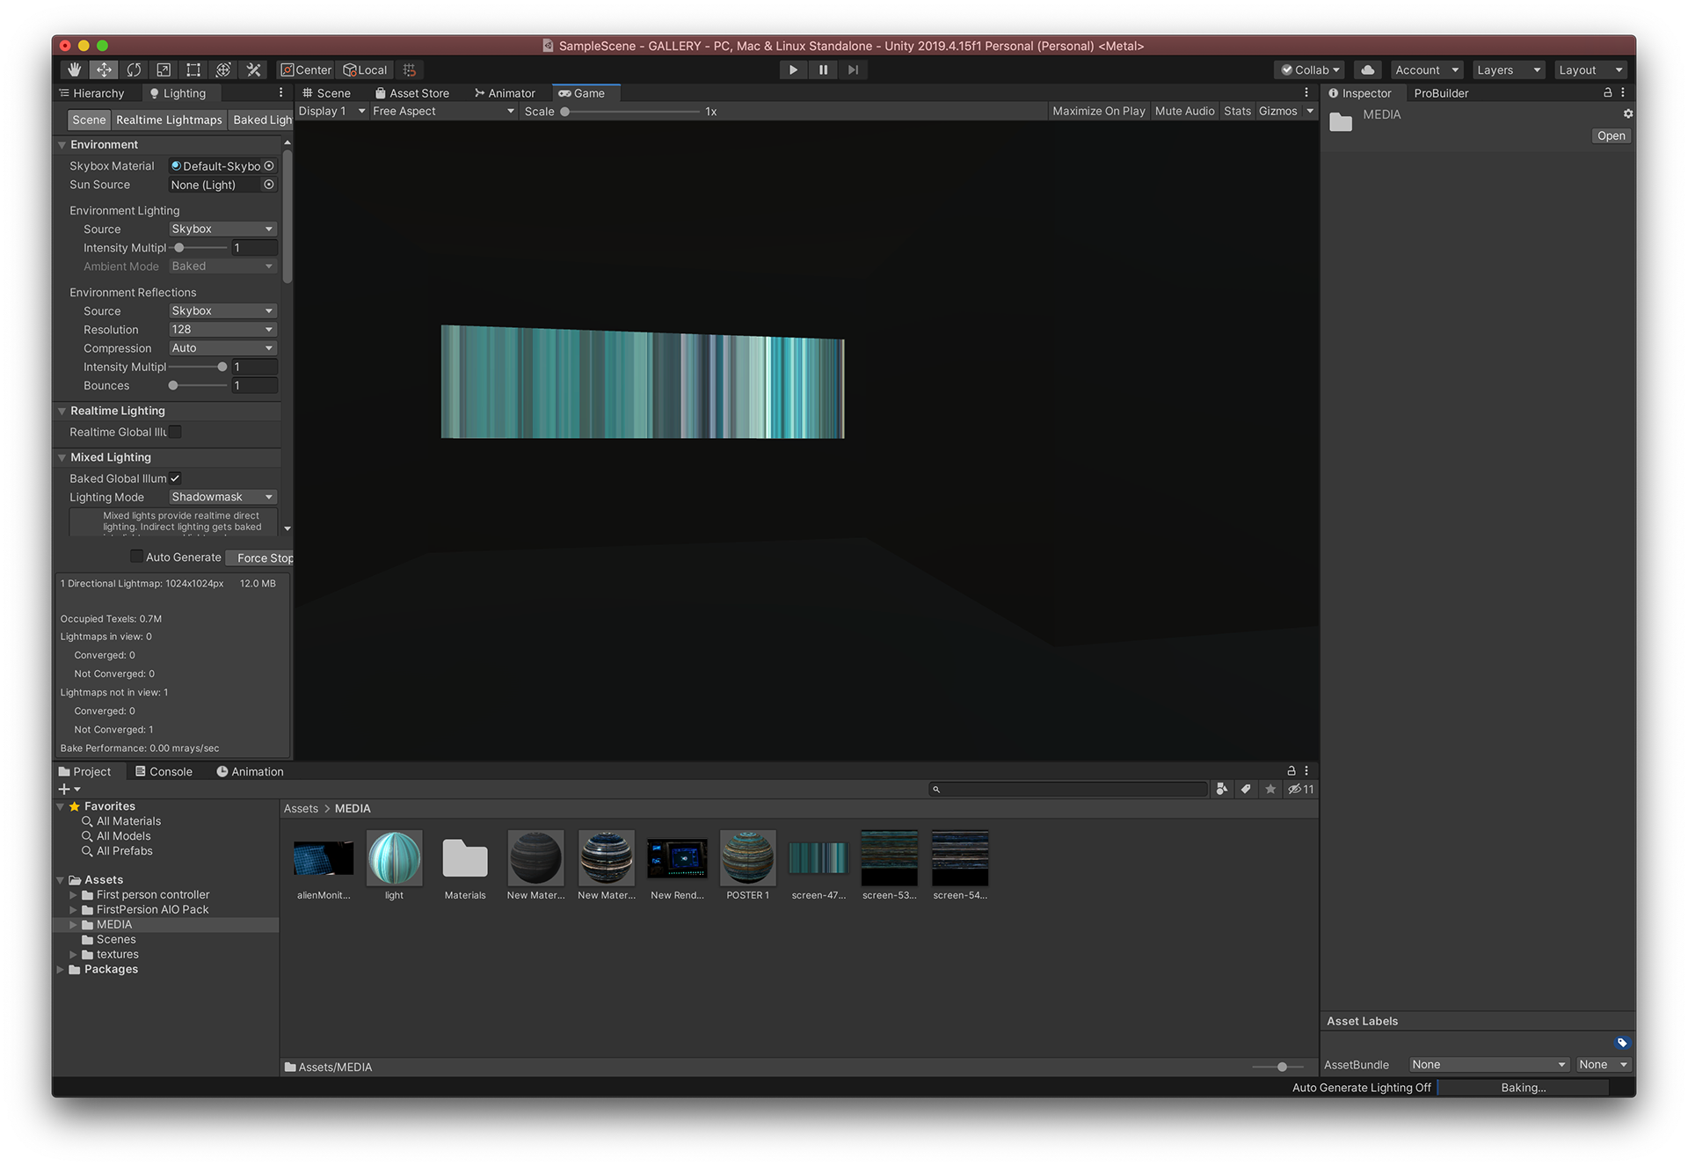Open Unity cloud services
Image resolution: width=1688 pixels, height=1166 pixels.
coord(1367,69)
